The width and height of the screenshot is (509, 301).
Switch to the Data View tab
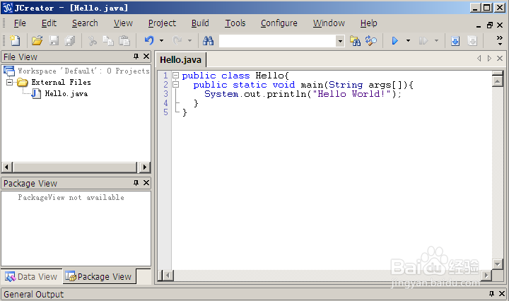click(32, 277)
